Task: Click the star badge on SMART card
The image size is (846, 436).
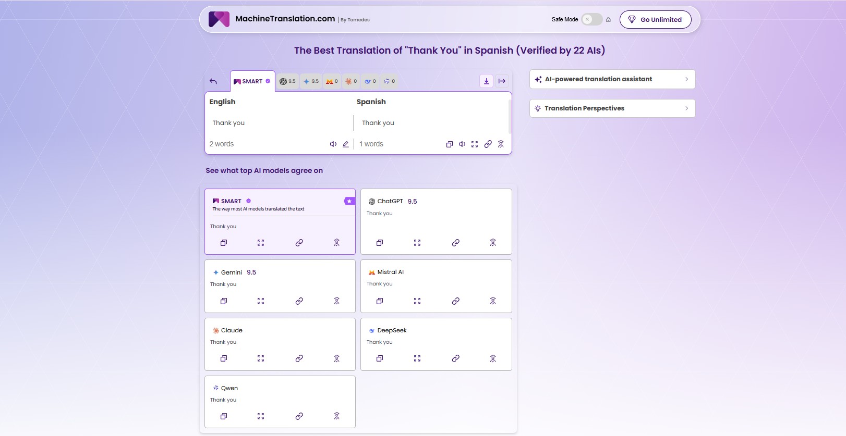Action: point(349,201)
